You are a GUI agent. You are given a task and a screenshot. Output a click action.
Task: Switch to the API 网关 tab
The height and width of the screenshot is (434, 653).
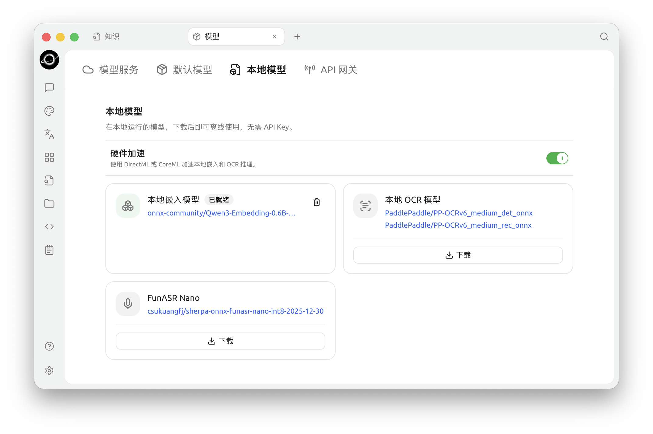330,70
